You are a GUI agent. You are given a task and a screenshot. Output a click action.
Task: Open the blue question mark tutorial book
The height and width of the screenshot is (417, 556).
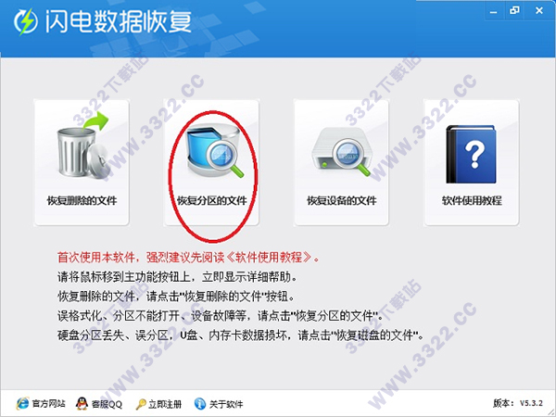point(471,154)
